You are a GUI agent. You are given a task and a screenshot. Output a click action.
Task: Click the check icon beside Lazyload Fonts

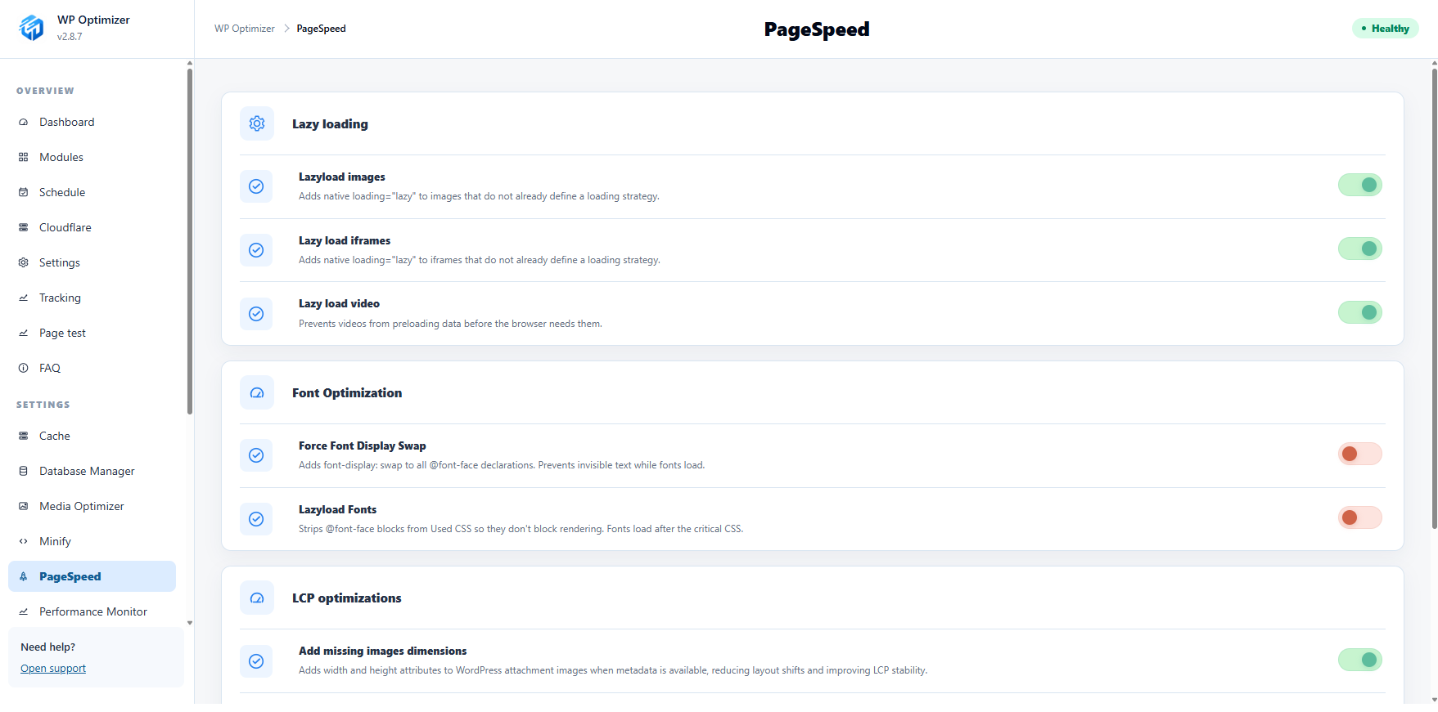[x=256, y=519]
